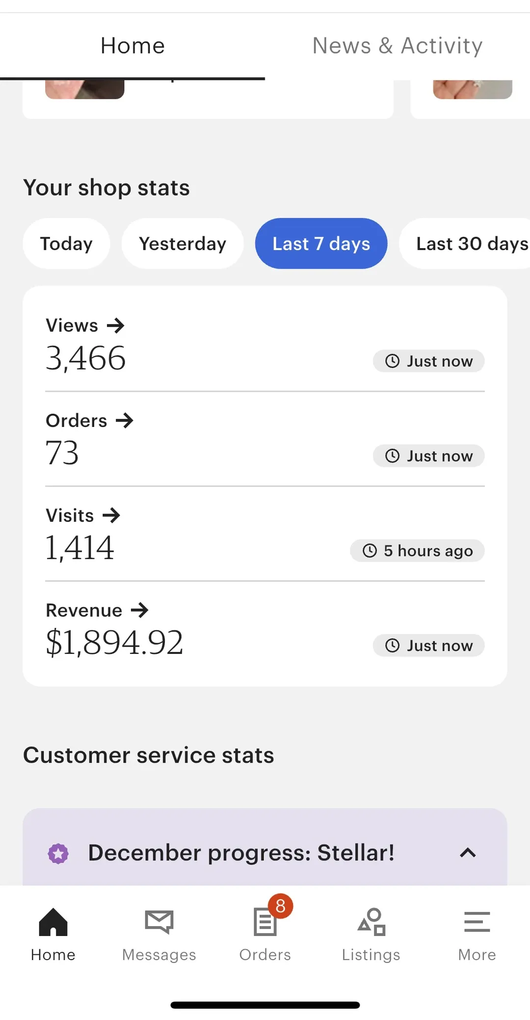Viewport: 530px width, 1020px height.
Task: Switch to the News & Activity tab
Action: (x=397, y=46)
